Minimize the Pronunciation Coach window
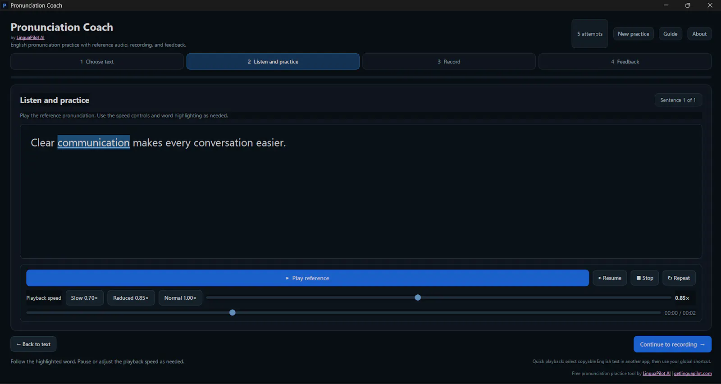 point(666,5)
